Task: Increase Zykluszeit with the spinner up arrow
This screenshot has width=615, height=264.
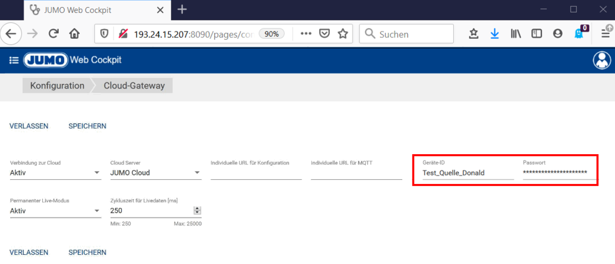Action: (197, 209)
